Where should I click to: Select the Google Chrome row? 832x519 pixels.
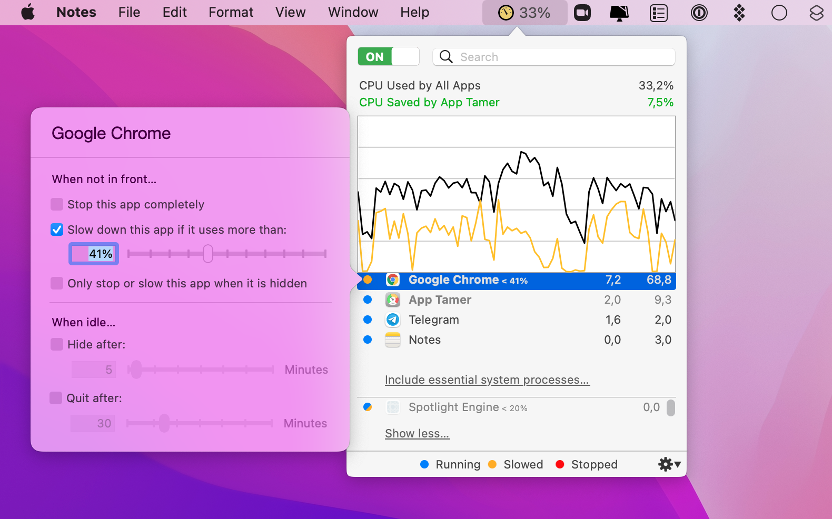[517, 280]
